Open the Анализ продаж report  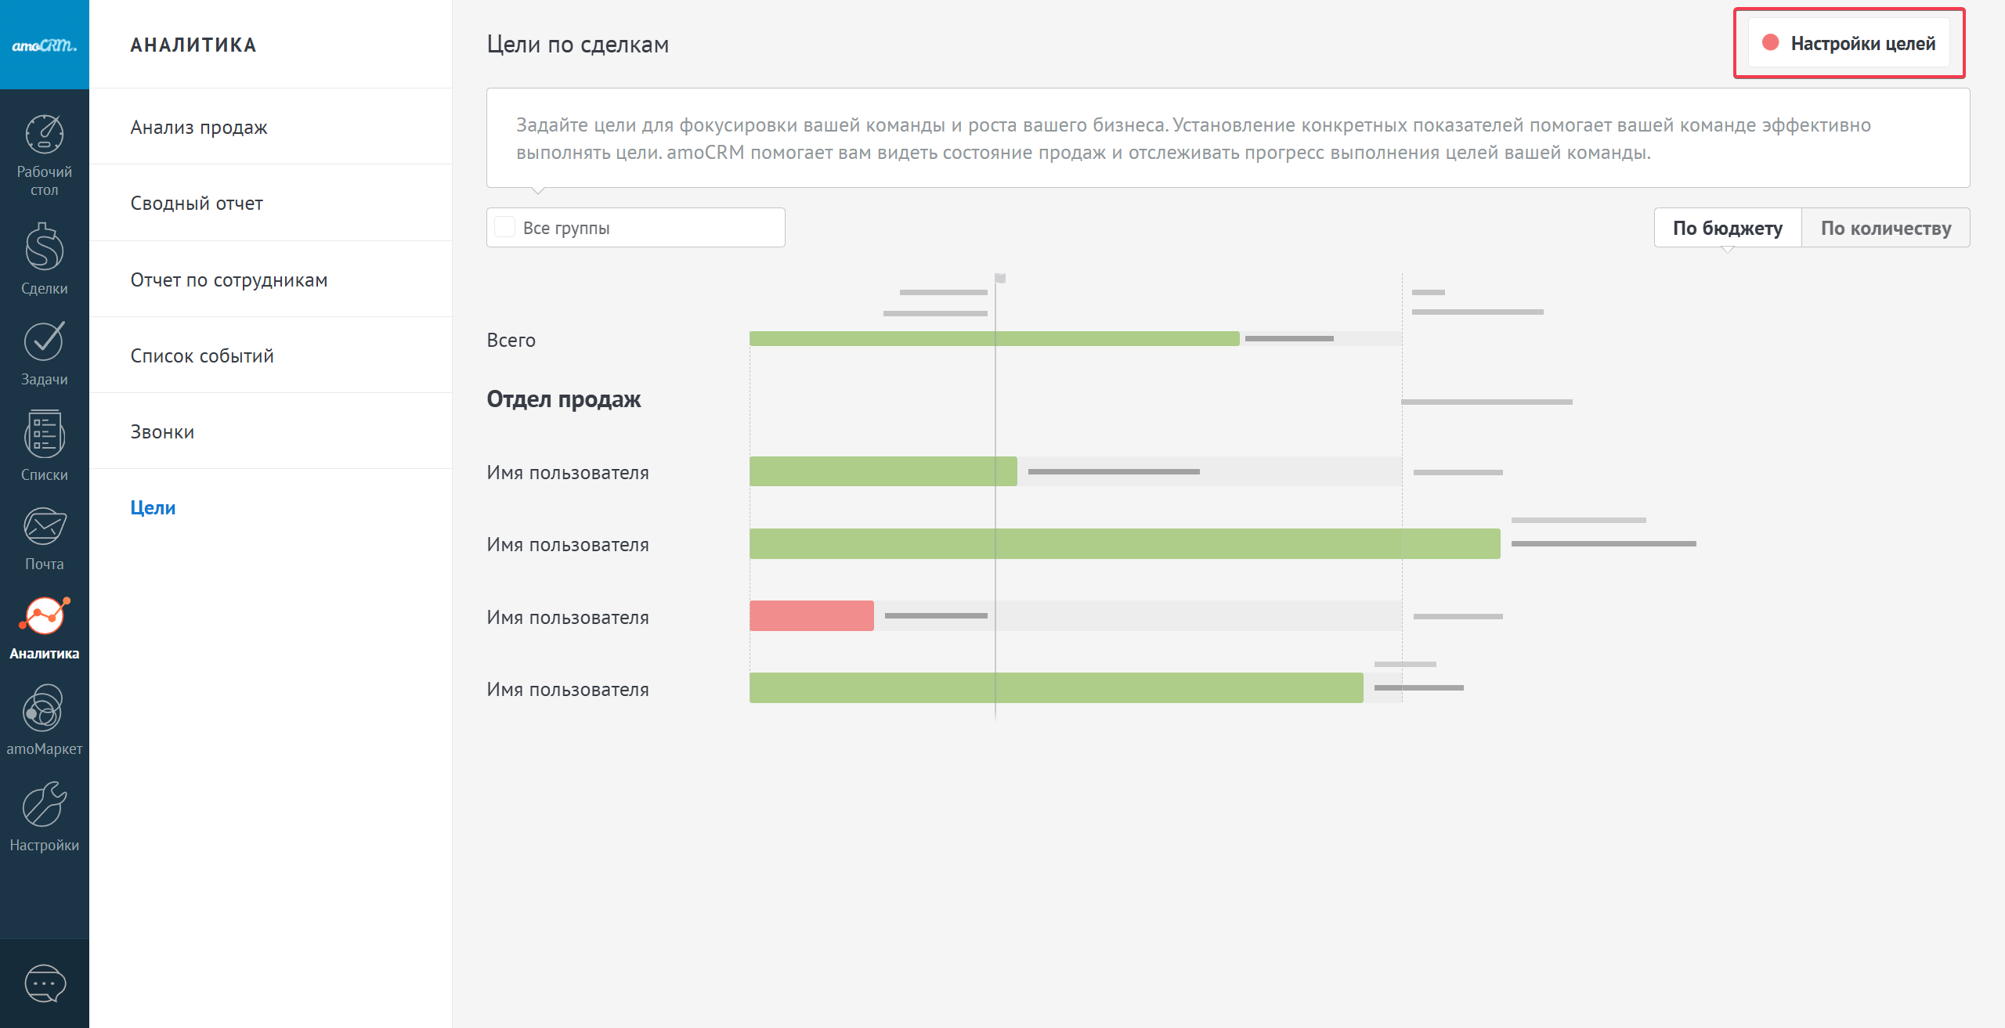(x=199, y=127)
